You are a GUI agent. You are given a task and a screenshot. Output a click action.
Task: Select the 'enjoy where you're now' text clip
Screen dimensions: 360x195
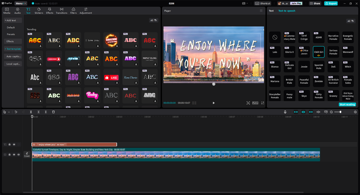(x=74, y=144)
